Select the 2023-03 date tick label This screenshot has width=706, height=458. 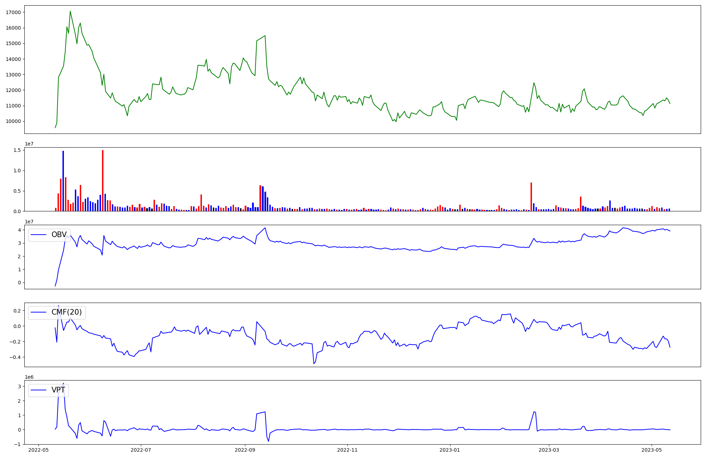pos(549,450)
